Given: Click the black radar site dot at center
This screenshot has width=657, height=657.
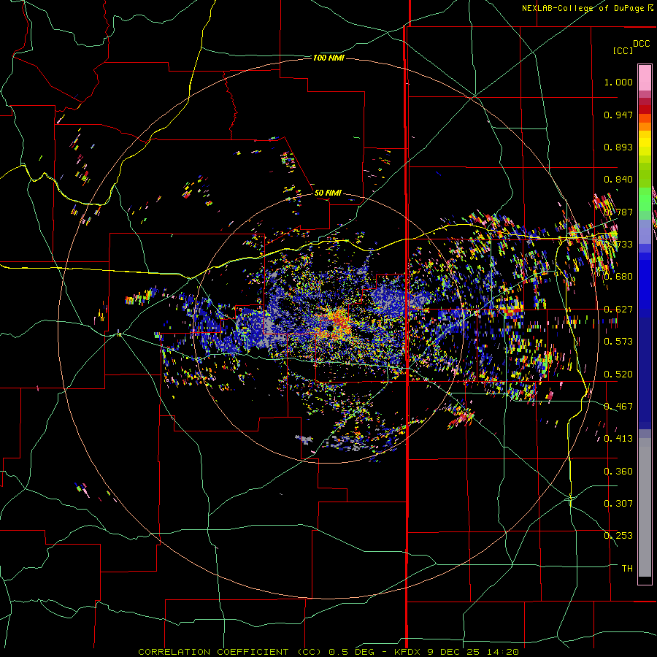Looking at the screenshot, I should pos(331,329).
